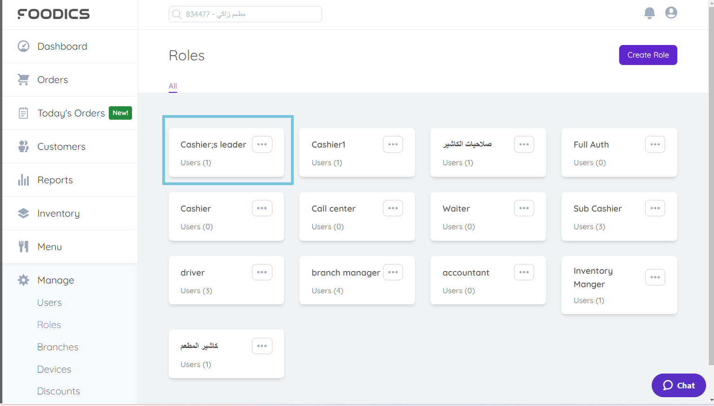Image resolution: width=714 pixels, height=406 pixels.
Task: Open the Chat support widget
Action: [678, 385]
